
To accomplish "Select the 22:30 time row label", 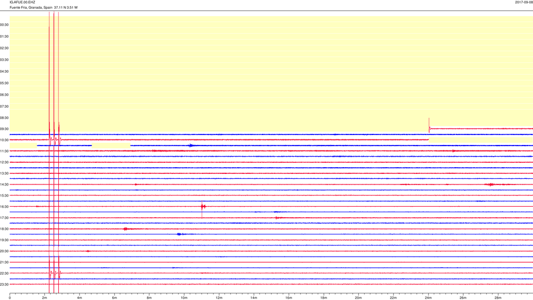I will pyautogui.click(x=4, y=273).
